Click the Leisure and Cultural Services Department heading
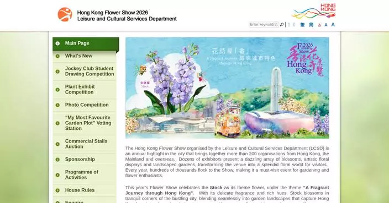This screenshot has width=389, height=203. 127,19
